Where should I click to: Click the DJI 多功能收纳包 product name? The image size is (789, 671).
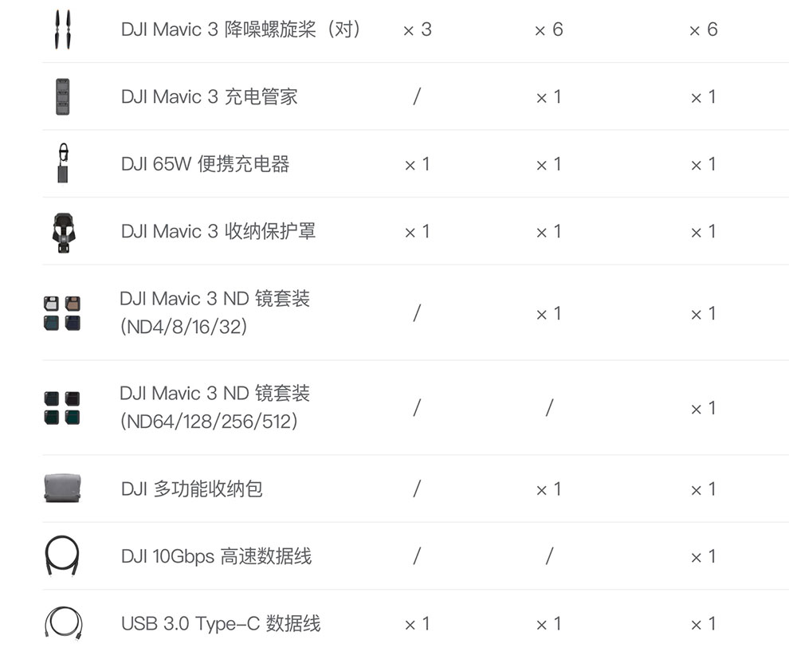pyautogui.click(x=192, y=489)
